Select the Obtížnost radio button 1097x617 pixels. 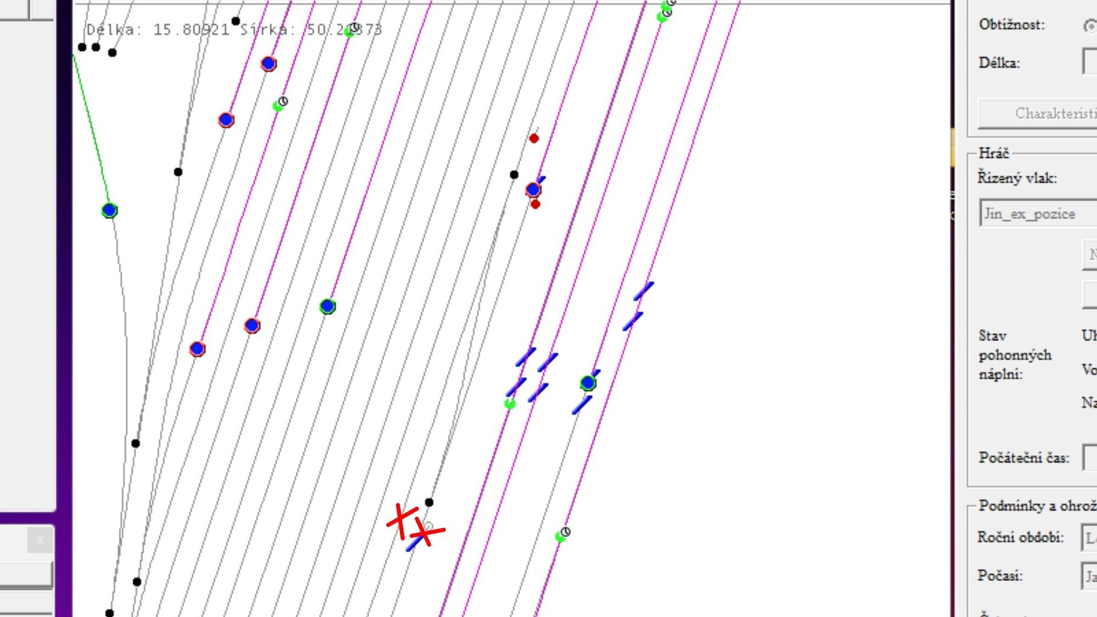coord(1090,25)
